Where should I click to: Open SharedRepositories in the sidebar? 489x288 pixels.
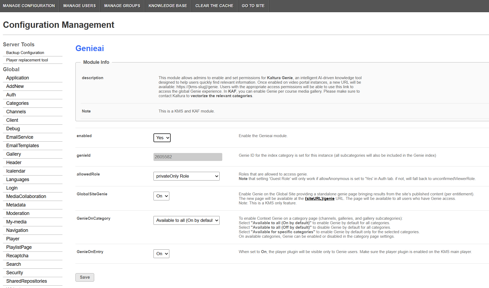click(26, 281)
